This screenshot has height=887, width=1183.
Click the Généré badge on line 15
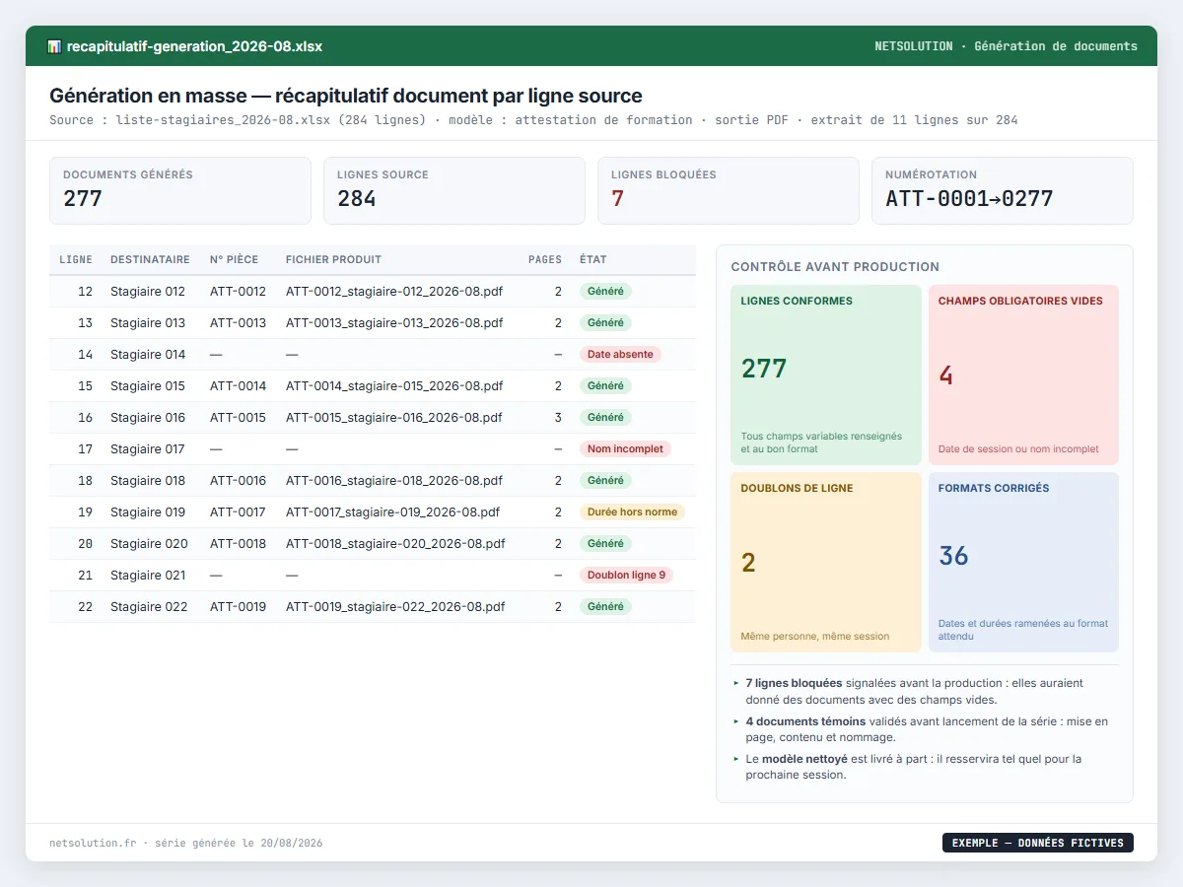pyautogui.click(x=605, y=386)
